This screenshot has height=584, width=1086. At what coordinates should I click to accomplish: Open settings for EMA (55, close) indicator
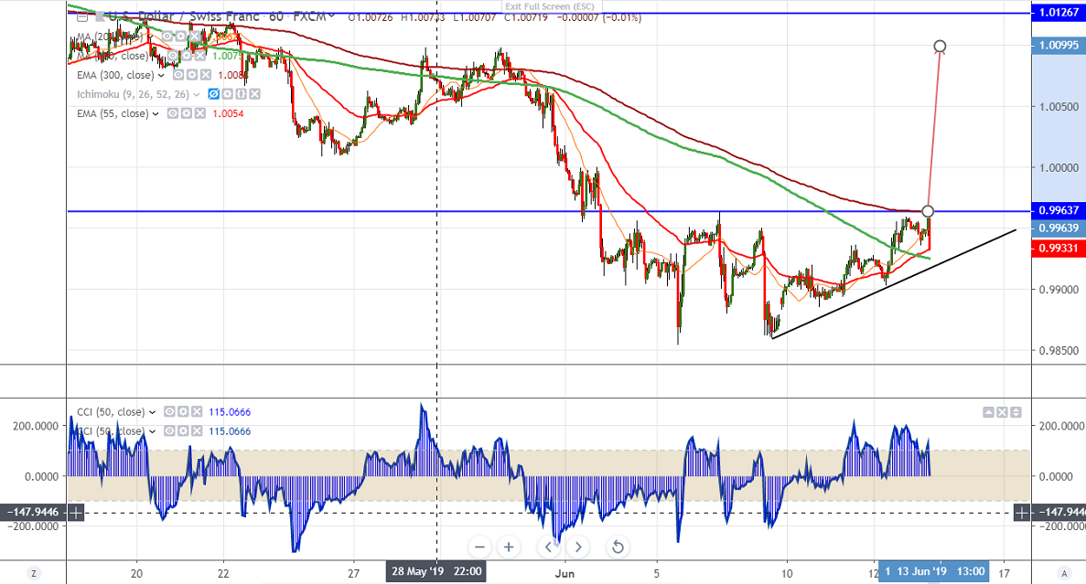tap(187, 113)
